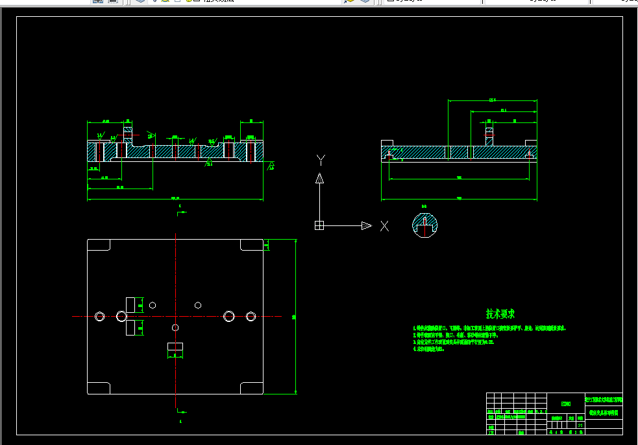Screen dimensions: 638x445
Task: Select the top dimension line of the right section
Action: (493, 100)
